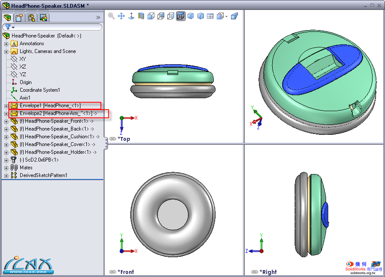Click the Mates paperclip icon in tree
This screenshot has width=385, height=277.
[x=14, y=168]
